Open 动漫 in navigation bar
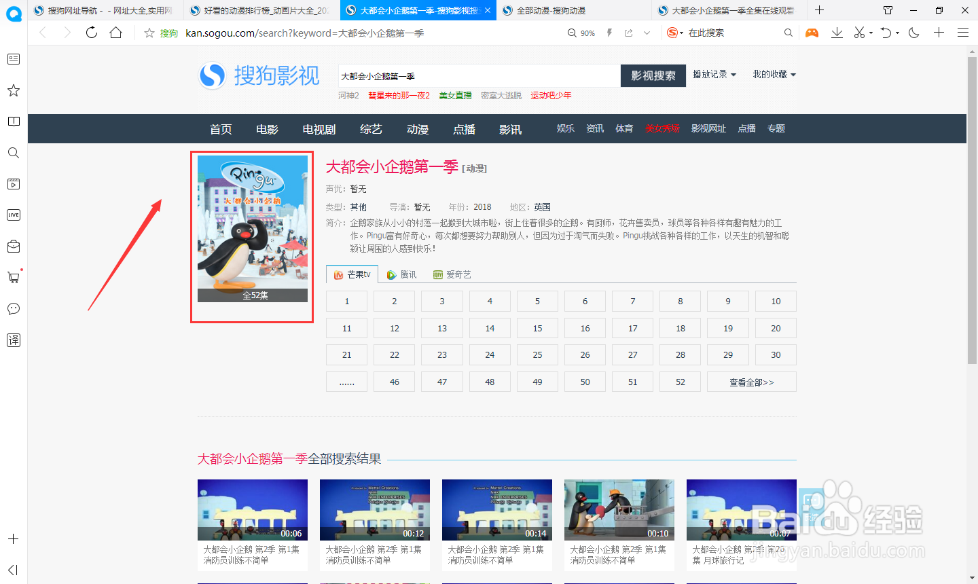Screen dimensions: 978x584 click(418, 129)
